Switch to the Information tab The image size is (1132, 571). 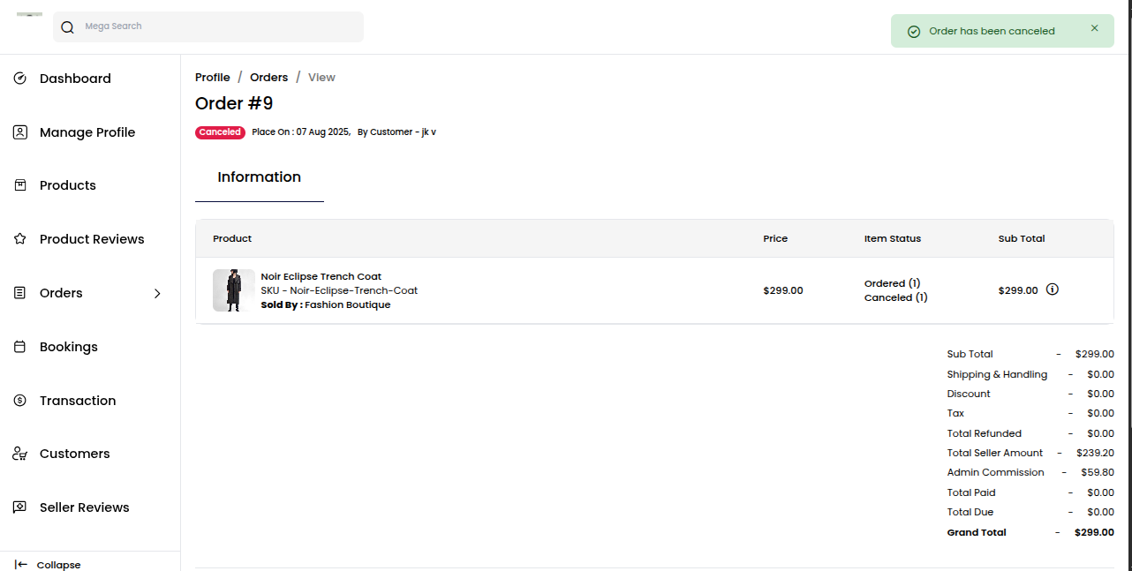(259, 177)
